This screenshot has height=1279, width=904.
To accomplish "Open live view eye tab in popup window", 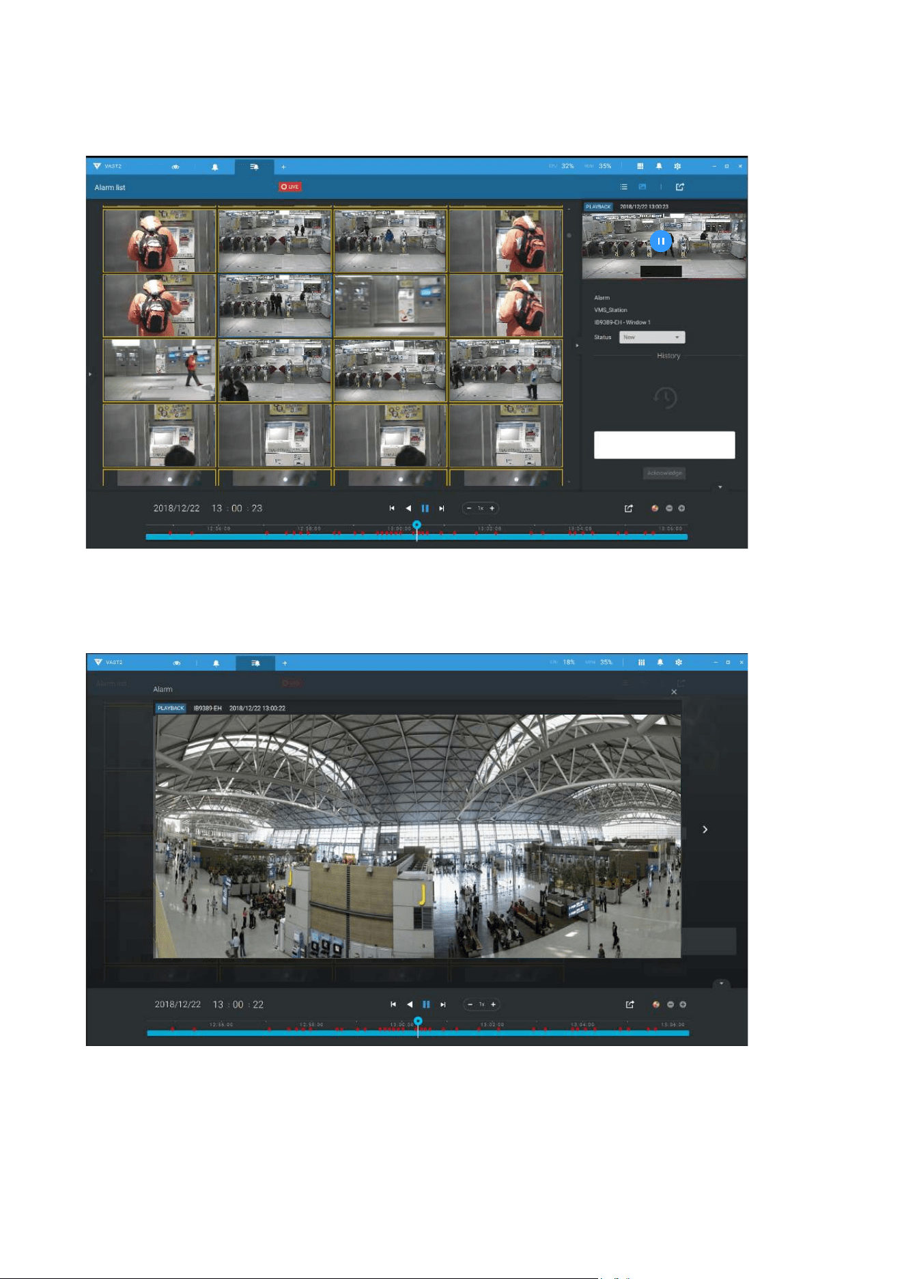I will [x=177, y=663].
